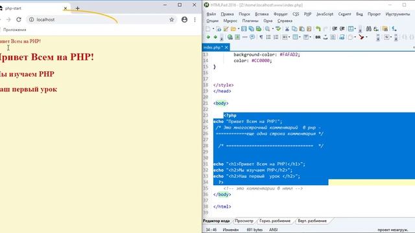Cut selection with the scissors icon
415x233 pixels.
coord(287,28)
